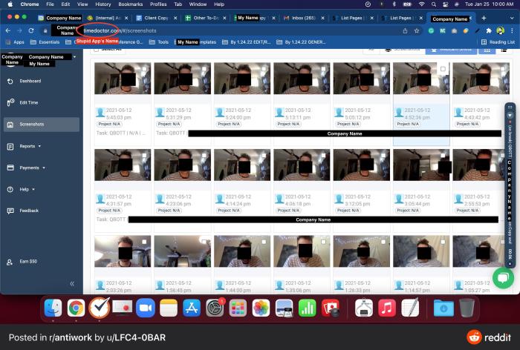Viewport: 520px width, 350px height.
Task: Open the Extensions puzzle icon
Action: click(x=489, y=31)
